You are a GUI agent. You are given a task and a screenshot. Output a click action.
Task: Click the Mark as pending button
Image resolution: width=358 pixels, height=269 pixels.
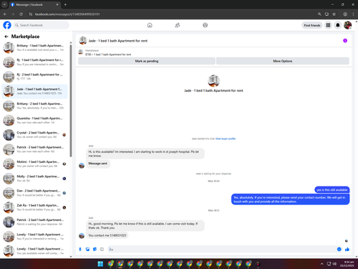[x=147, y=61]
